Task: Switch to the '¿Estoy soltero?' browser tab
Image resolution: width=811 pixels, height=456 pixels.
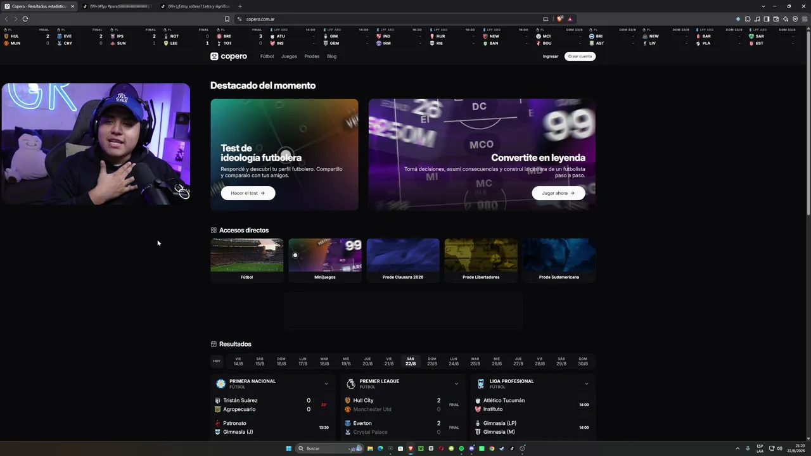Action: pyautogui.click(x=196, y=6)
